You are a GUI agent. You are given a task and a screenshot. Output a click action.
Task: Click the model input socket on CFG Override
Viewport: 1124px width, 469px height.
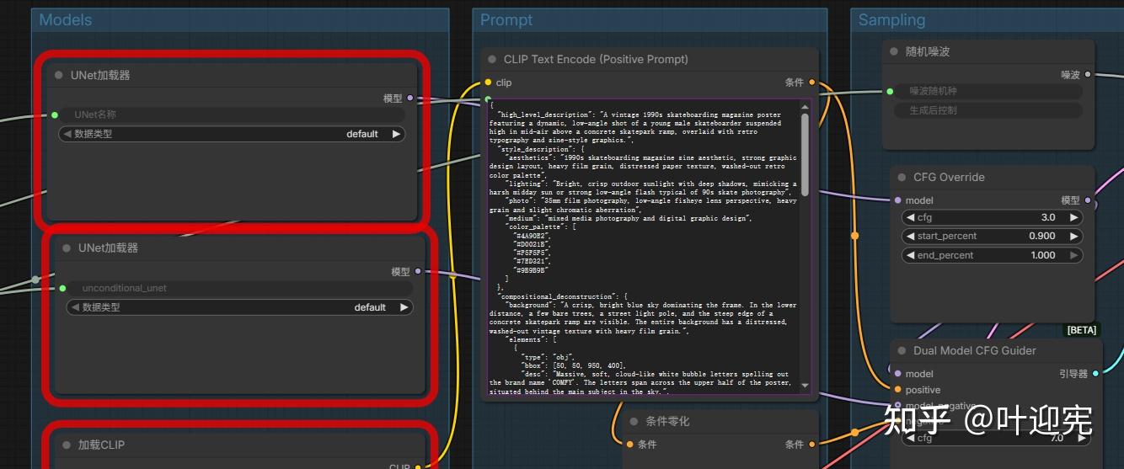(x=897, y=200)
